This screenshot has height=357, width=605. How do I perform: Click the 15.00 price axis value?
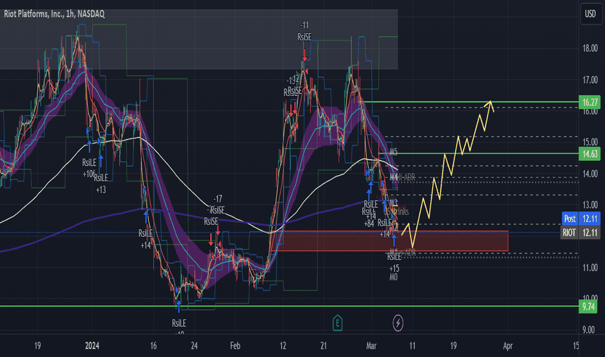click(590, 142)
